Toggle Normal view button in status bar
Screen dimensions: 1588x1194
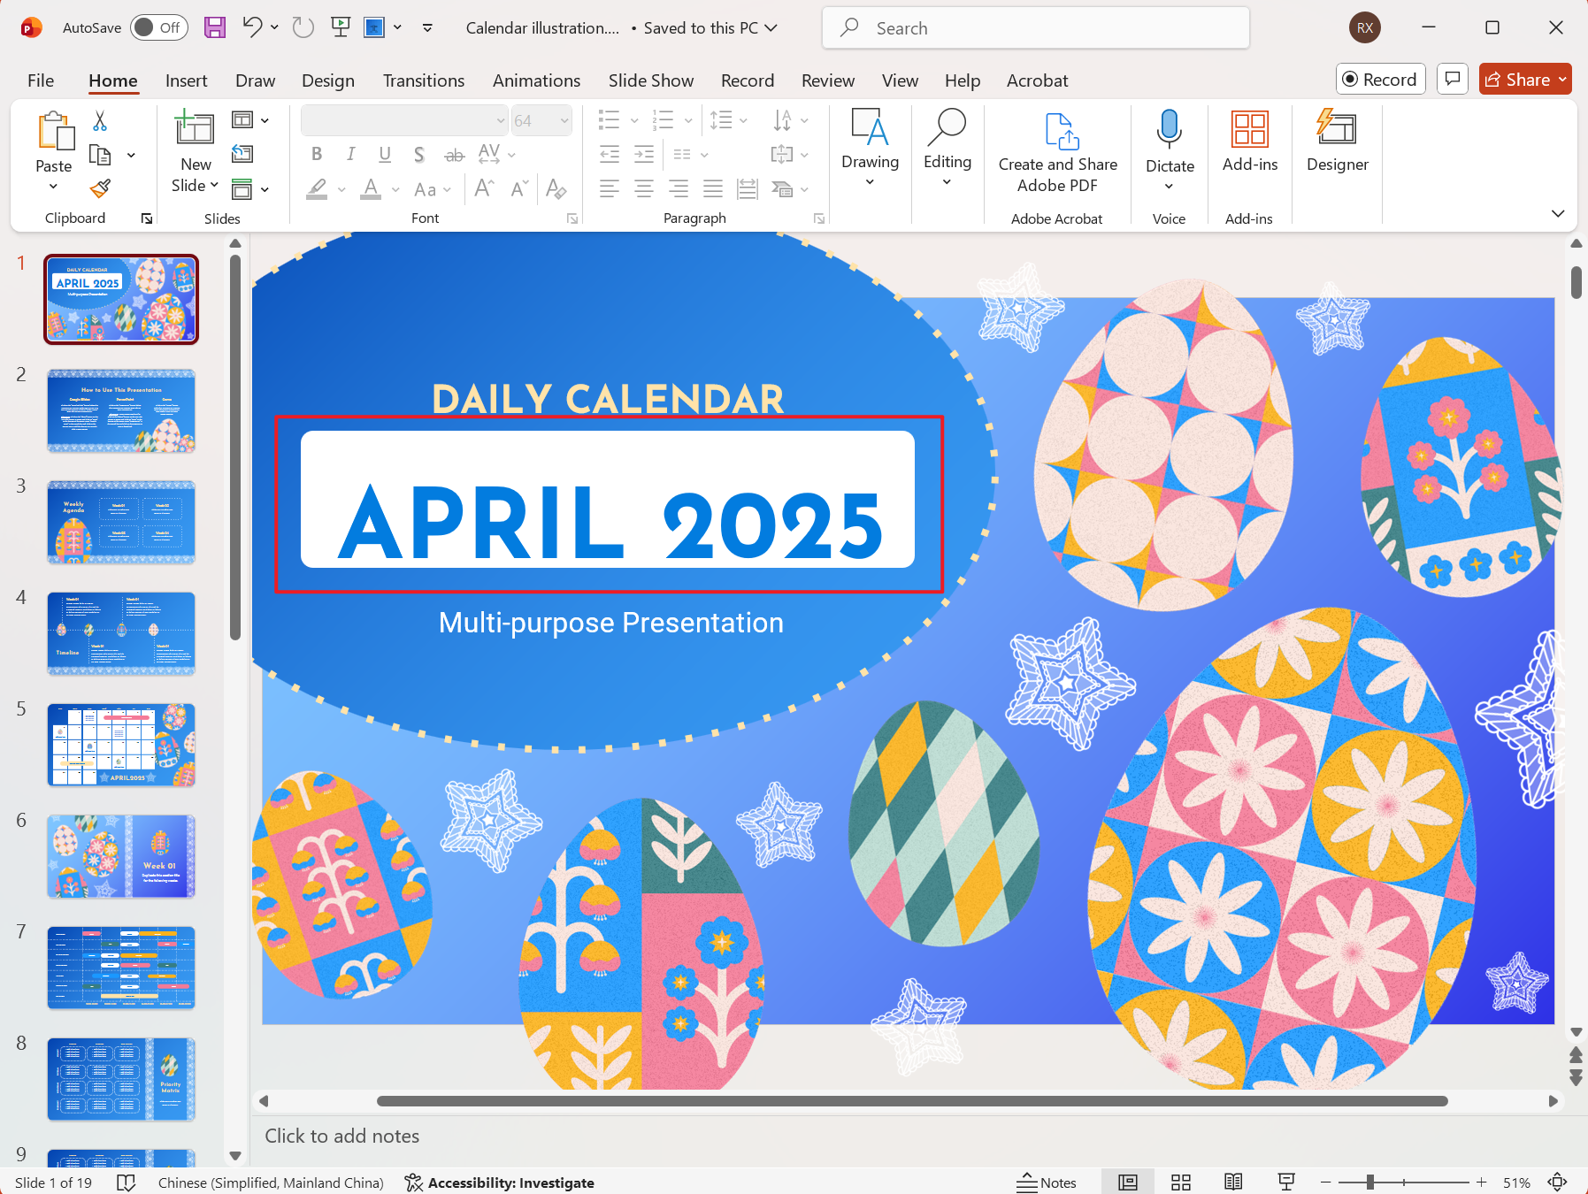tap(1127, 1183)
